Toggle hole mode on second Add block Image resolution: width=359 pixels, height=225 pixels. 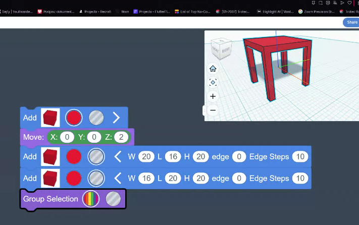coord(96,157)
